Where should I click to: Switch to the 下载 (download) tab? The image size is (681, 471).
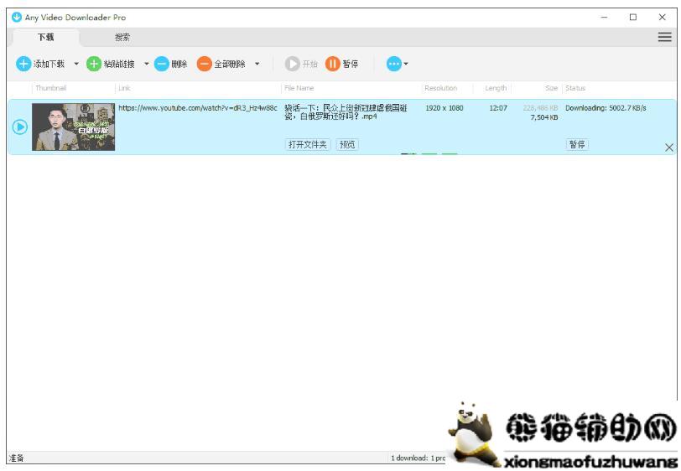click(46, 37)
